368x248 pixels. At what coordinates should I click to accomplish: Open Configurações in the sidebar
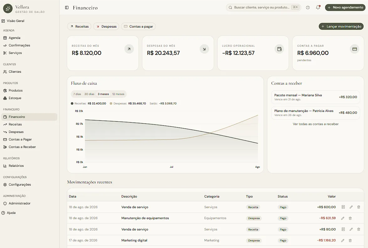point(29,184)
